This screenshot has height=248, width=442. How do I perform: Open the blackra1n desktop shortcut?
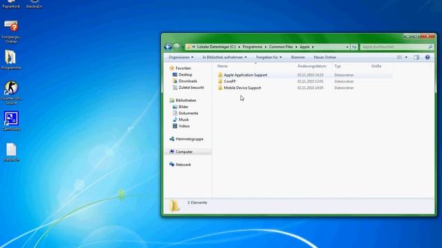coord(34,4)
